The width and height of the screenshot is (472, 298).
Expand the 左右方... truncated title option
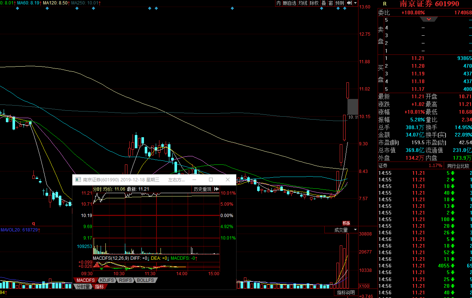point(176,180)
